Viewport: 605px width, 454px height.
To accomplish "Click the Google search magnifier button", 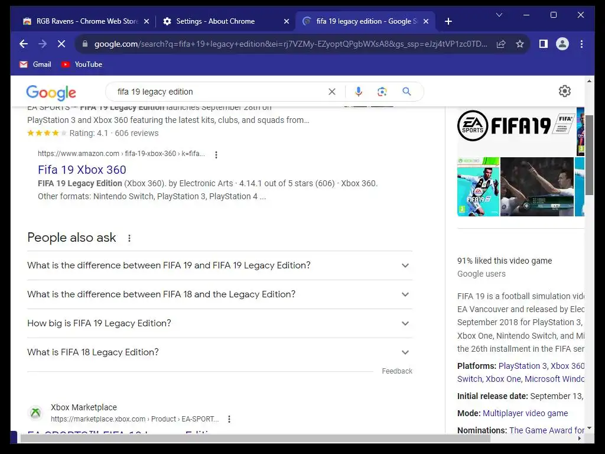I will pos(406,92).
